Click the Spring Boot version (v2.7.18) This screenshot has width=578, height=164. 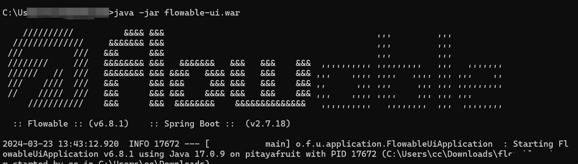tap(268, 124)
